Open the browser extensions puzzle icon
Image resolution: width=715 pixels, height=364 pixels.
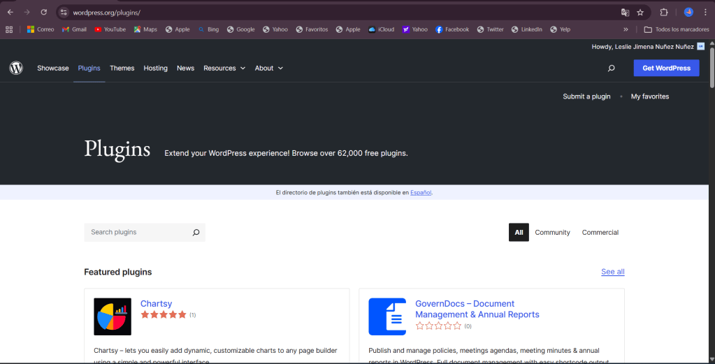point(664,13)
